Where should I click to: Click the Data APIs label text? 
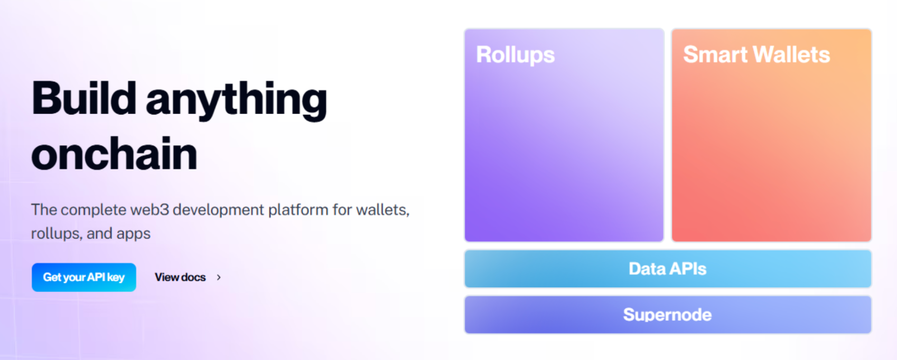tap(668, 269)
